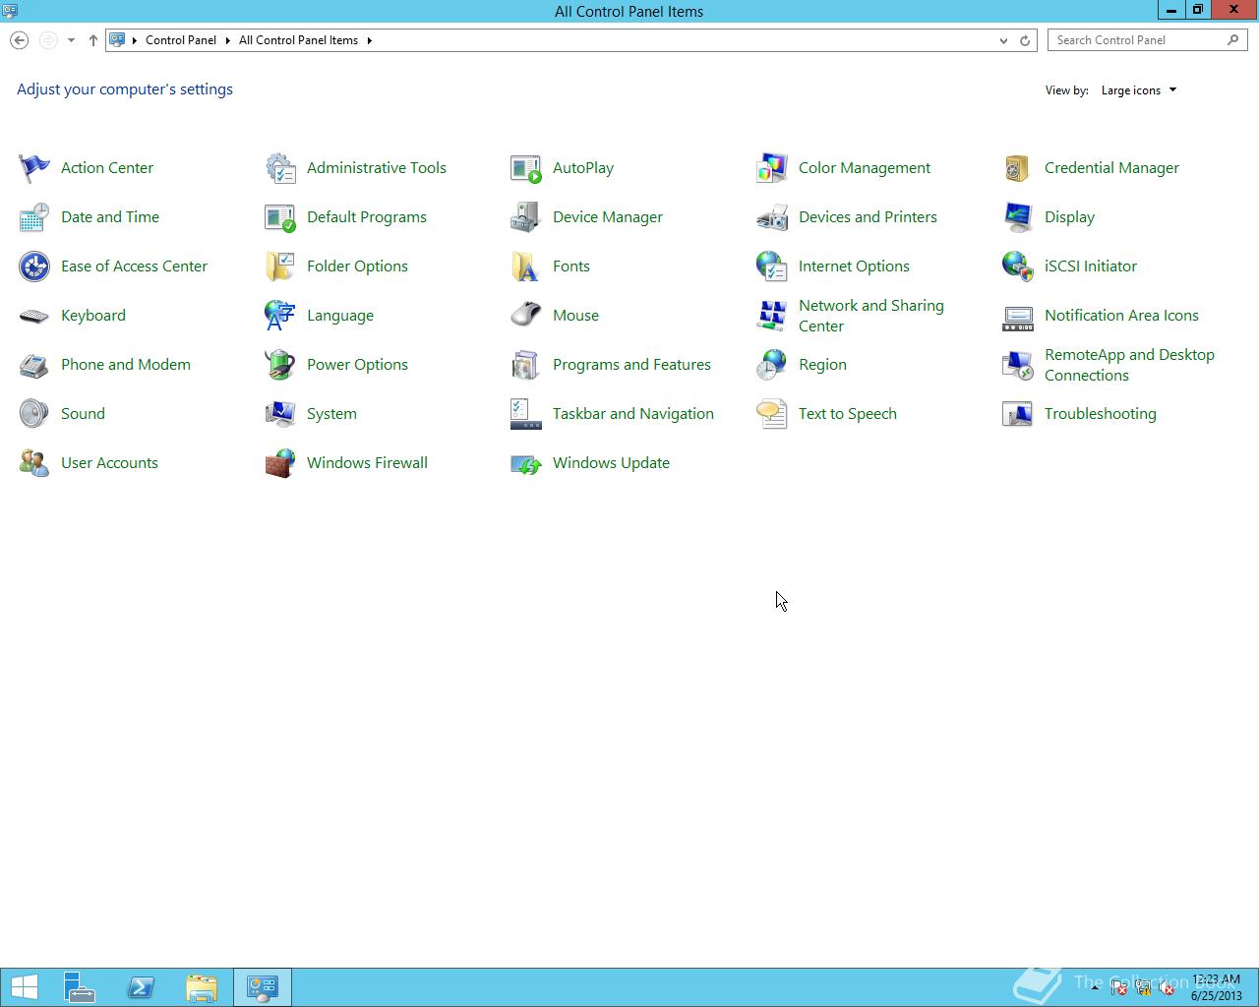Click All Control Panel Items breadcrumb
The height and width of the screenshot is (1007, 1259).
click(298, 40)
